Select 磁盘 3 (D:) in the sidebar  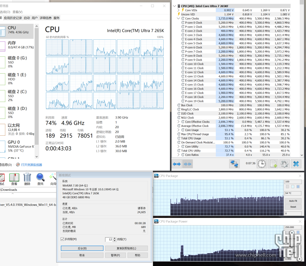17,113
